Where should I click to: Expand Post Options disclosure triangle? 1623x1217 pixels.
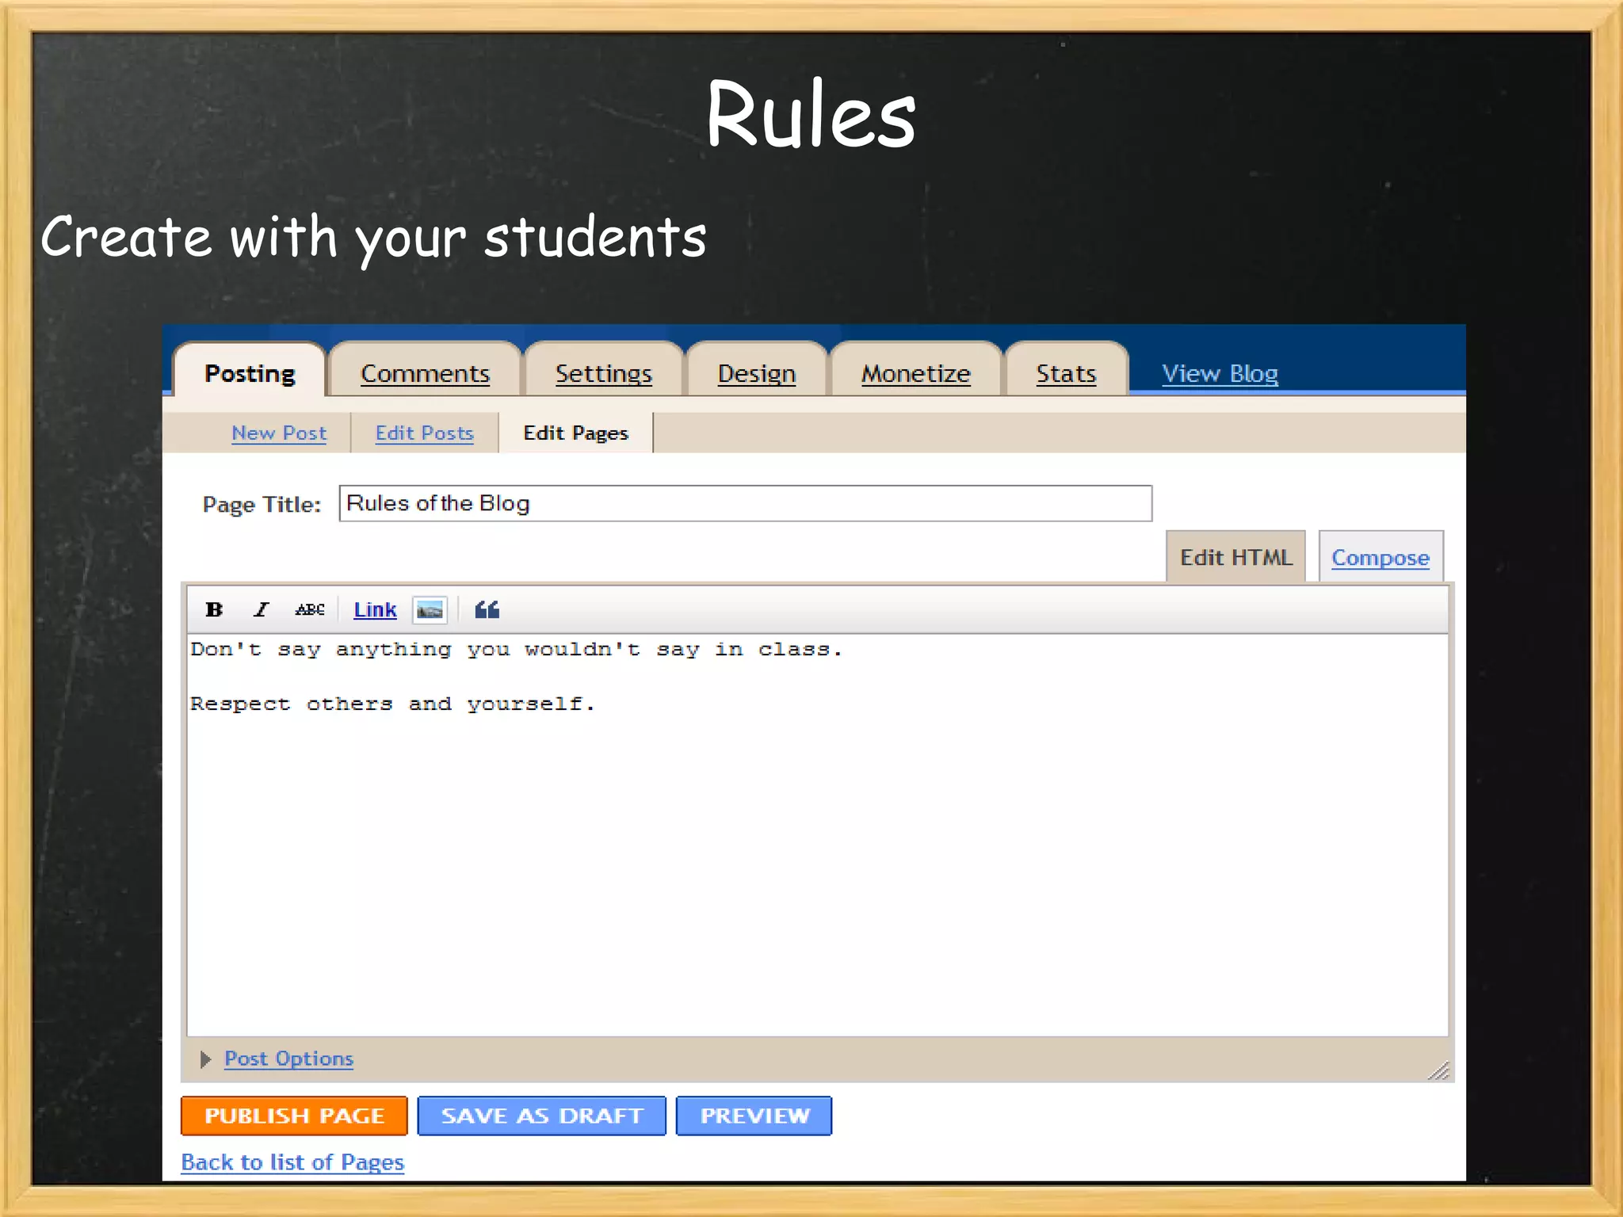pyautogui.click(x=206, y=1059)
